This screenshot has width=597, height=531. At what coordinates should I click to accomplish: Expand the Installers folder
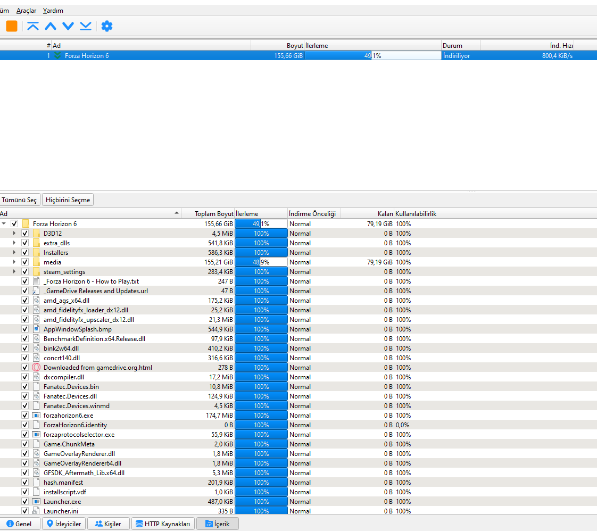click(14, 252)
